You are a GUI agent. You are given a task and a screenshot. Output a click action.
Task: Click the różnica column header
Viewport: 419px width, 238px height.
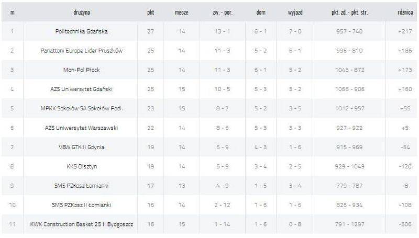405,13
